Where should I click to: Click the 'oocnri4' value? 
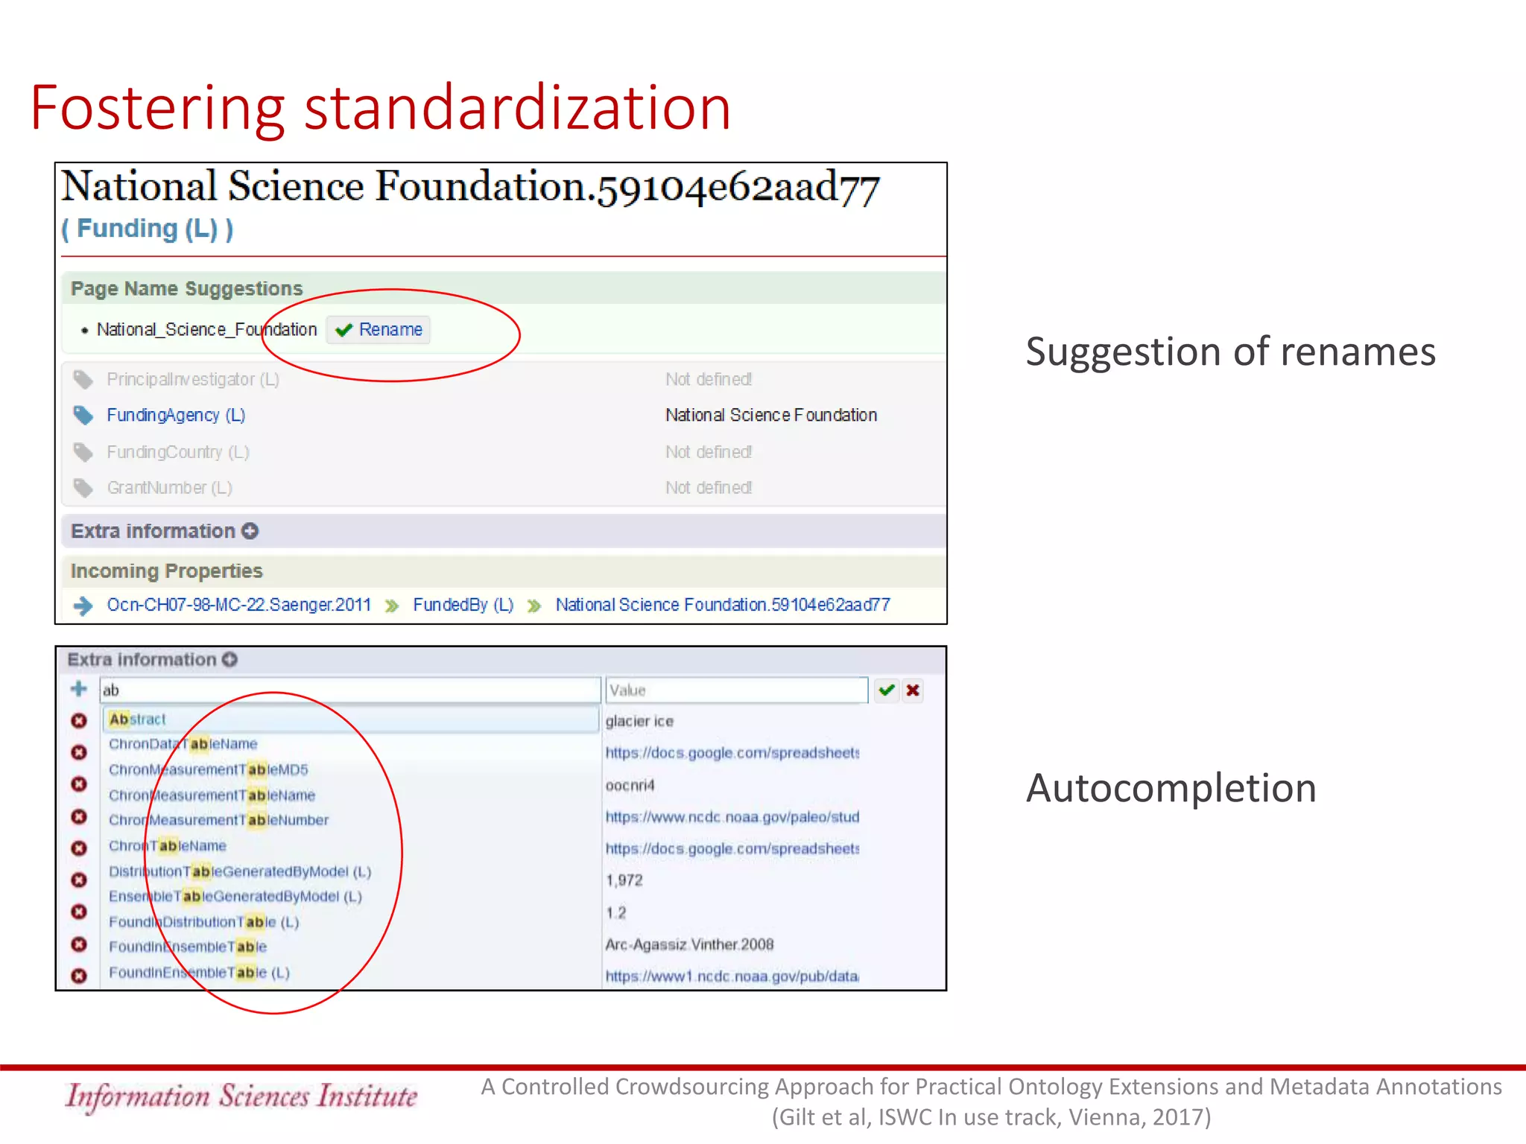coord(630,785)
